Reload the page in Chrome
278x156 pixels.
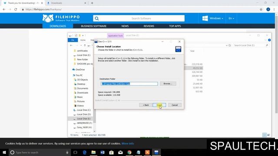16,10
